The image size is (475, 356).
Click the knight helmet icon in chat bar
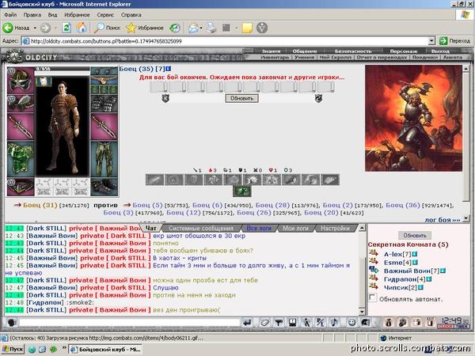(366, 323)
